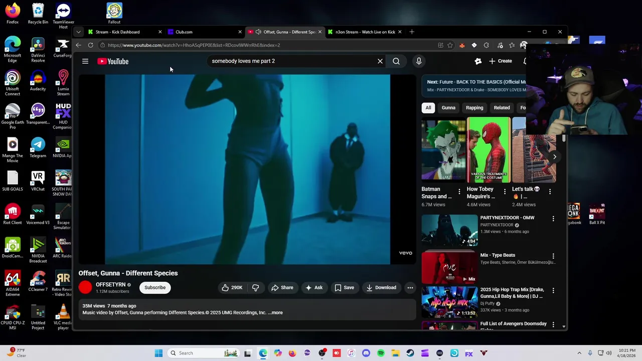Select the Gunna filter chip
Screen dimensions: 642x361
pos(448,108)
